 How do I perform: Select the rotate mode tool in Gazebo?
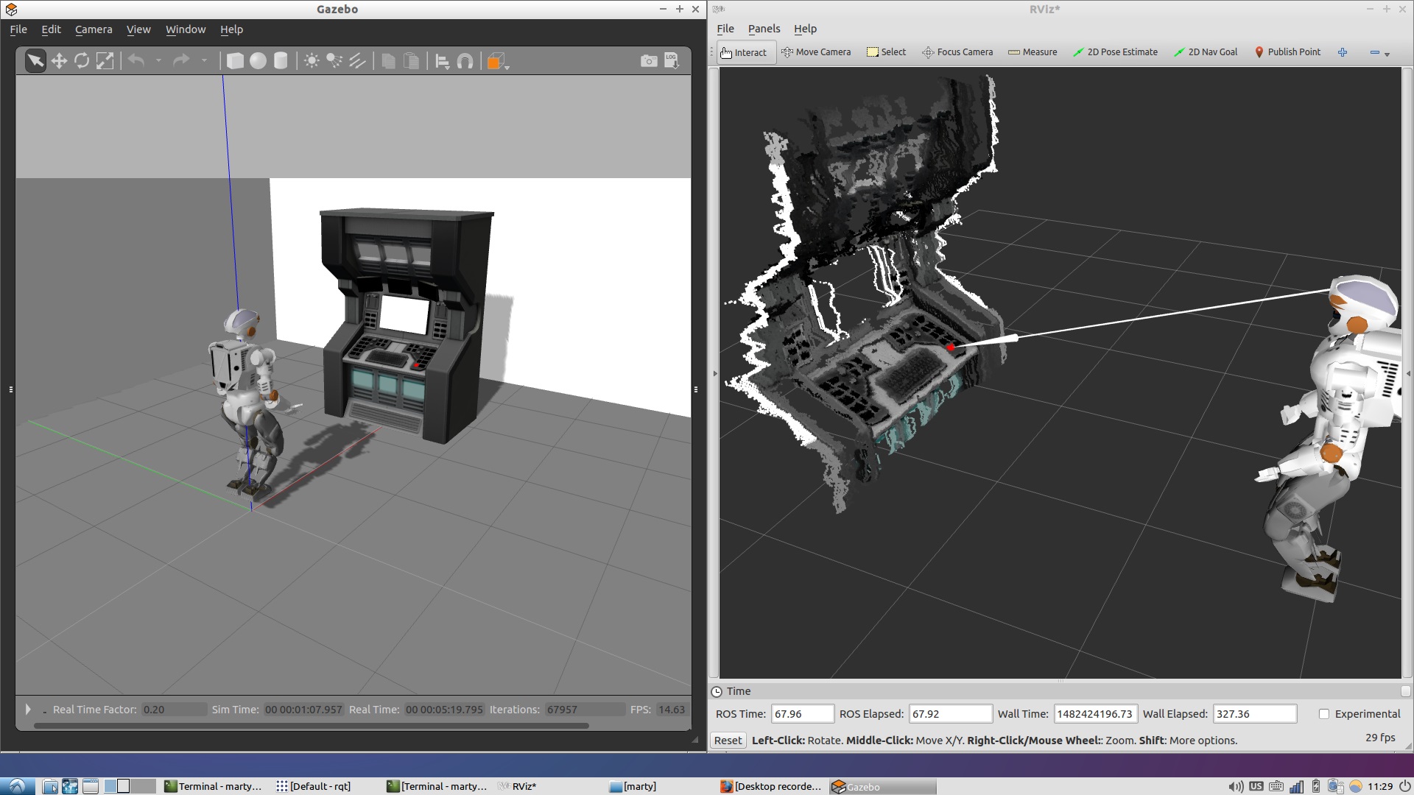pyautogui.click(x=82, y=61)
